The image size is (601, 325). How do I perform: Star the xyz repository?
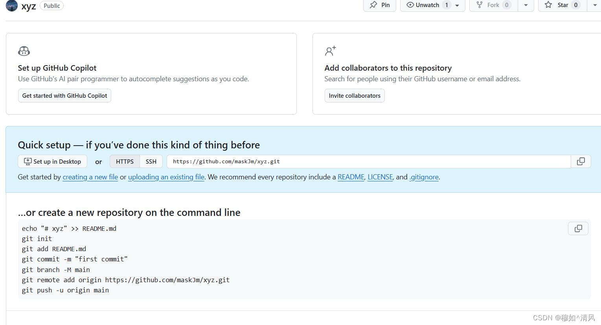[562, 5]
